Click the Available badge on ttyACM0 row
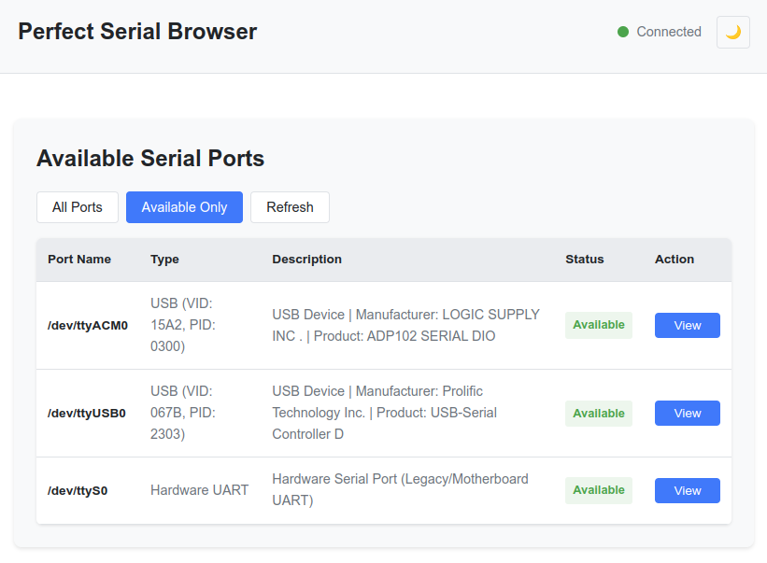This screenshot has height=563, width=767. 598,325
